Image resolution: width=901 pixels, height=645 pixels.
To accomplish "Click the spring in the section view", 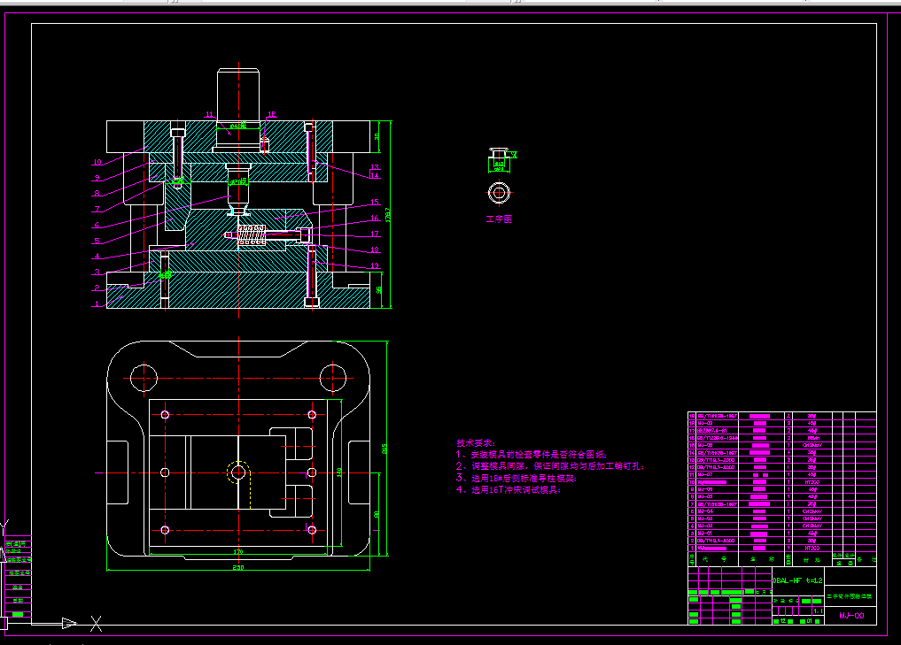I will point(252,234).
